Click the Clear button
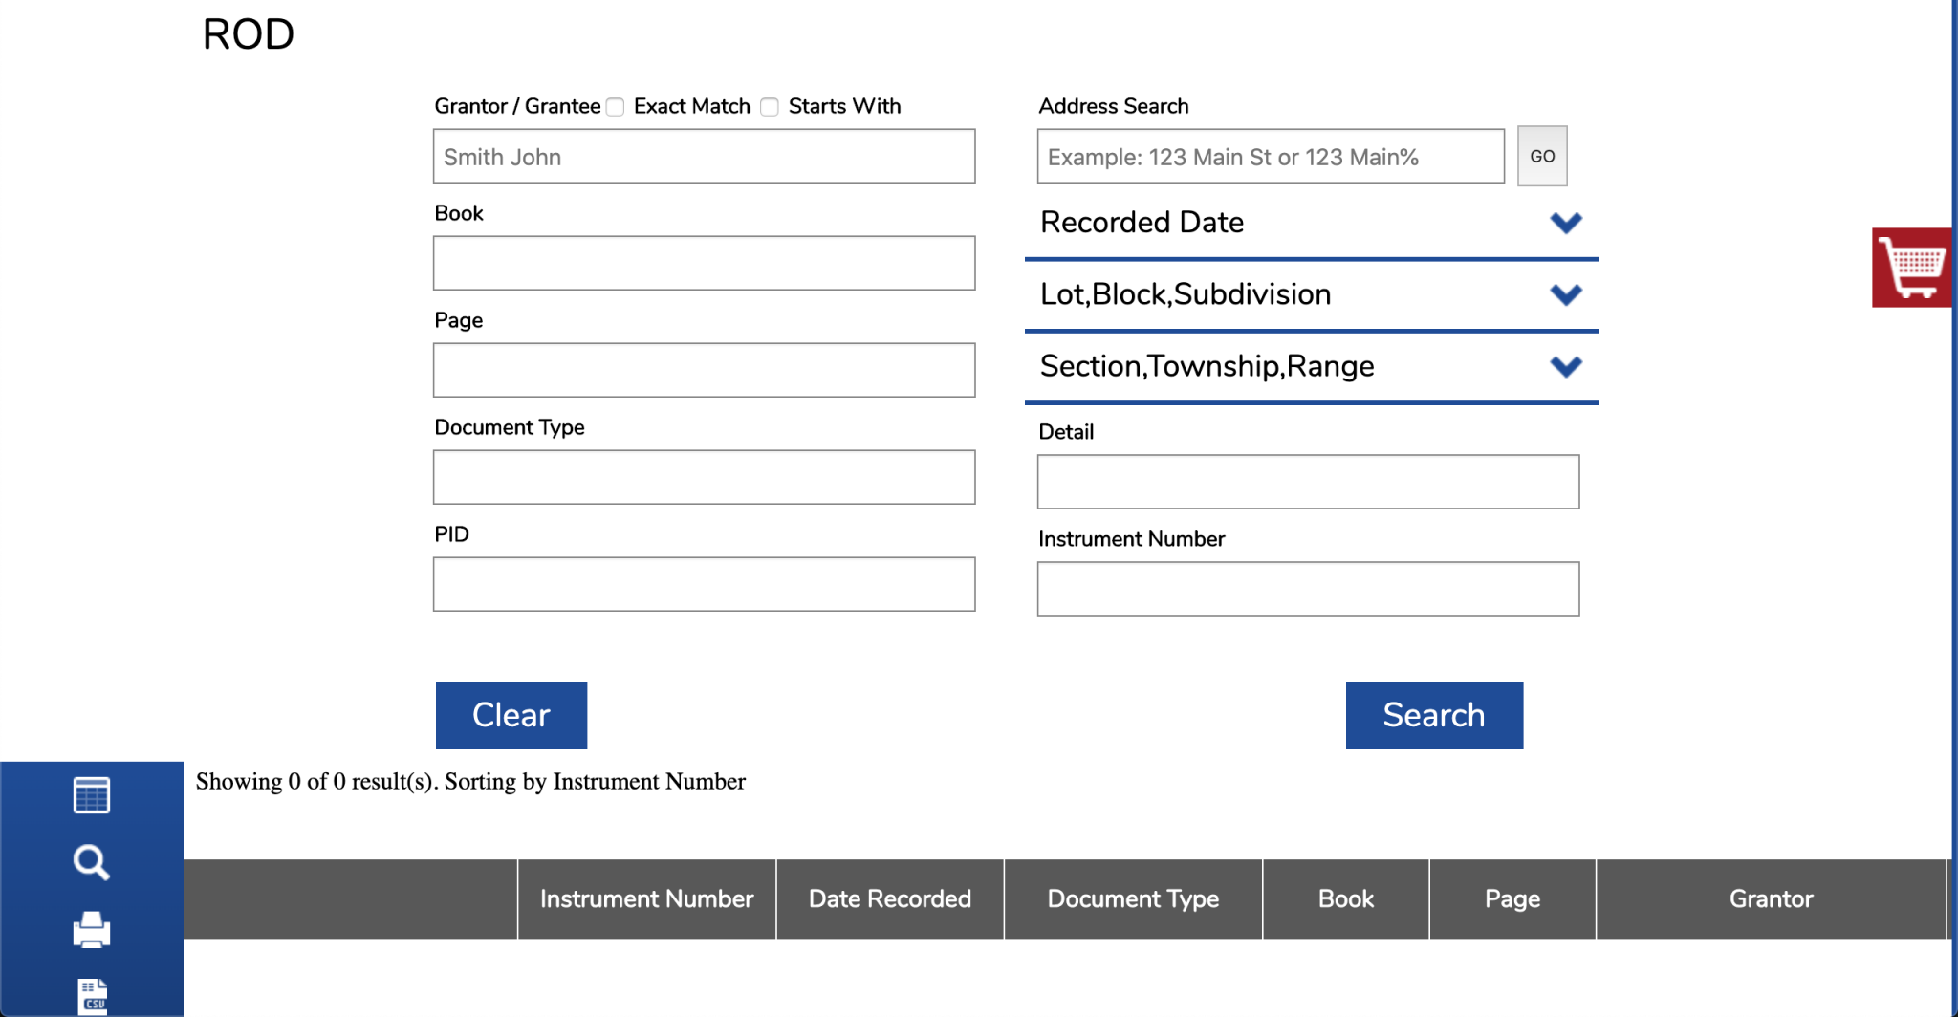This screenshot has height=1017, width=1958. (x=511, y=715)
